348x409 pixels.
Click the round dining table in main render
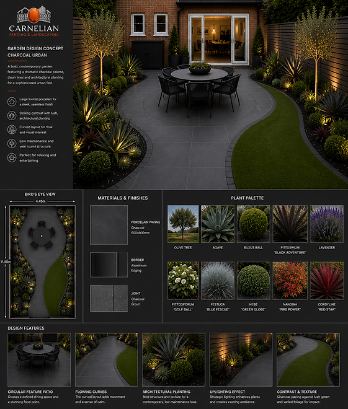(200, 74)
